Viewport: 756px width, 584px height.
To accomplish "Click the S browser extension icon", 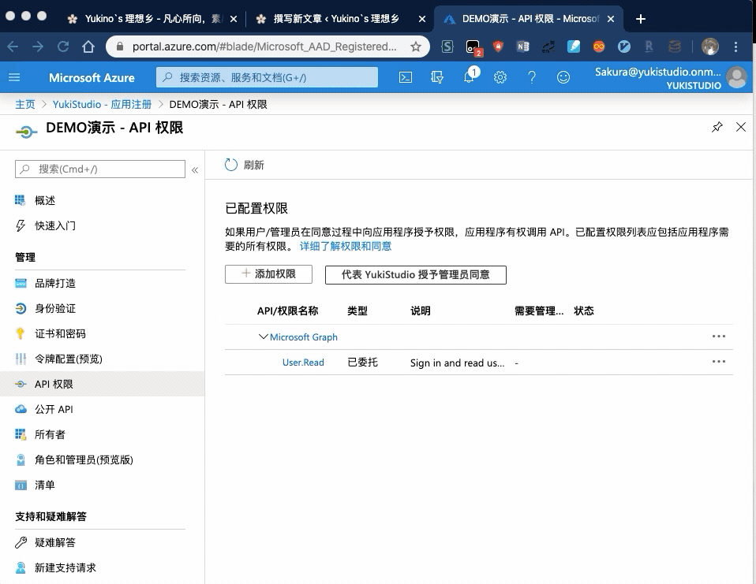I will [447, 46].
